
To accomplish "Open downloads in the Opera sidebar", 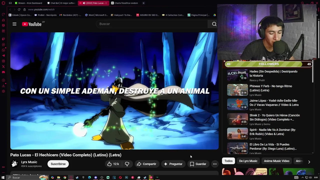I will click(3, 86).
